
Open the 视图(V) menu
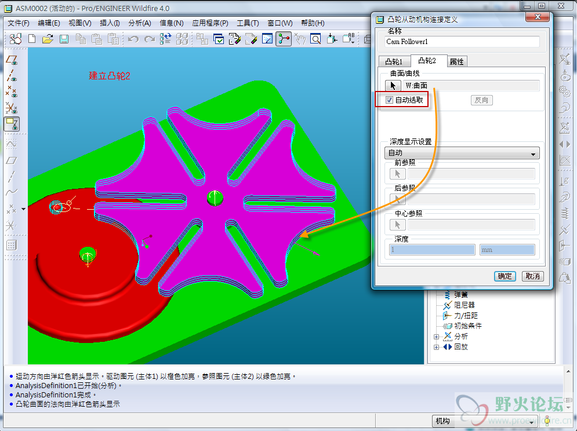[80, 23]
